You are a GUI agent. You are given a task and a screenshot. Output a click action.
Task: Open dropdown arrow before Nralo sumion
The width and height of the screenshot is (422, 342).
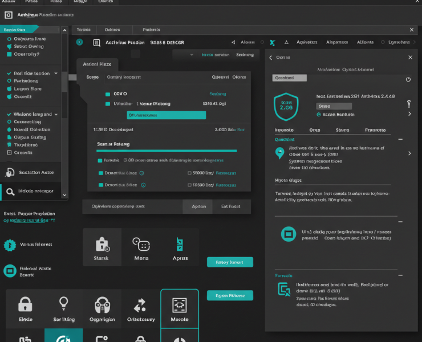(x=192, y=55)
